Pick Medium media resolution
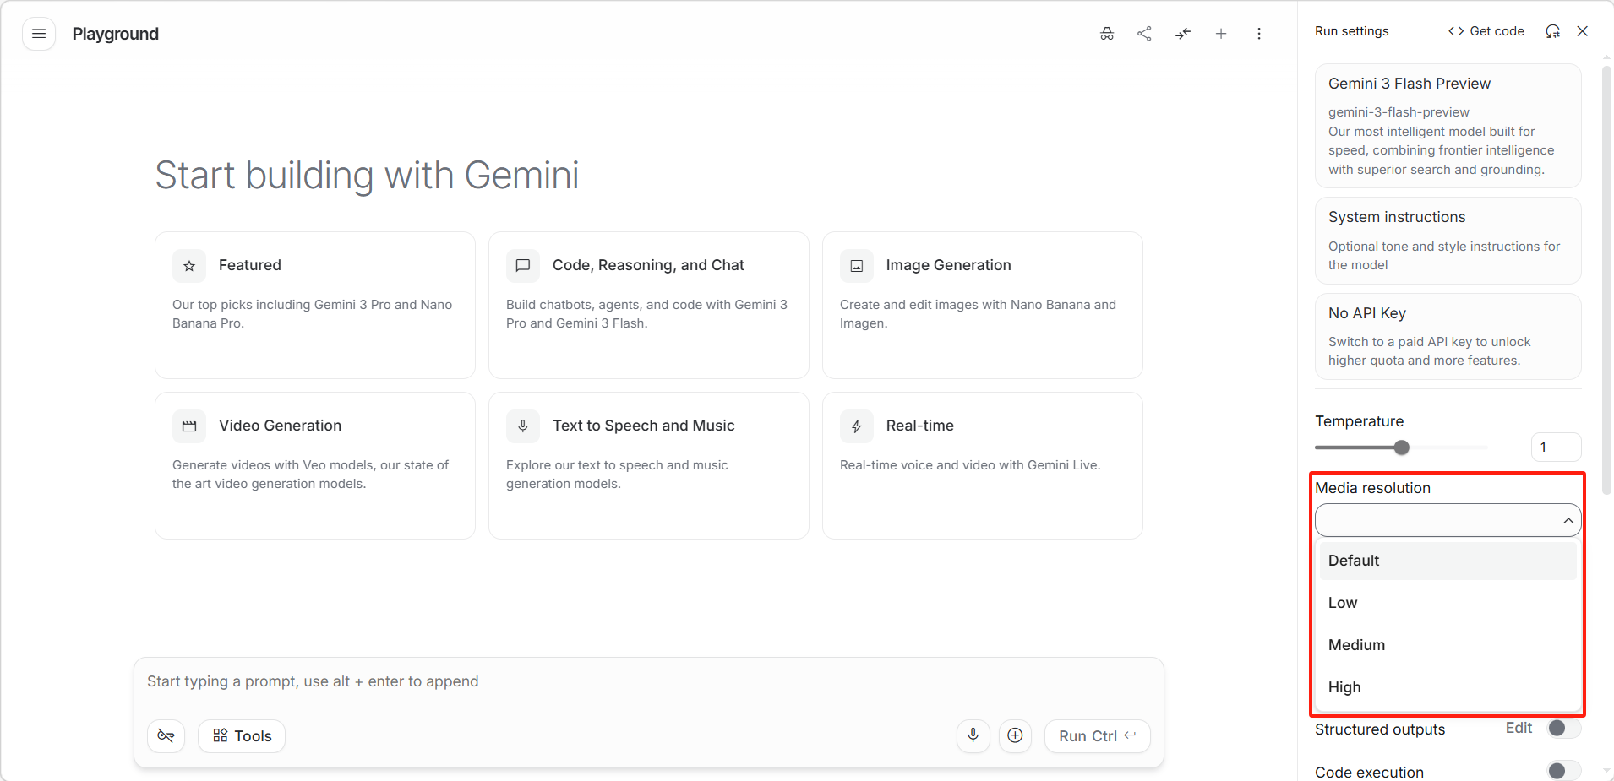The image size is (1614, 781). (1448, 645)
